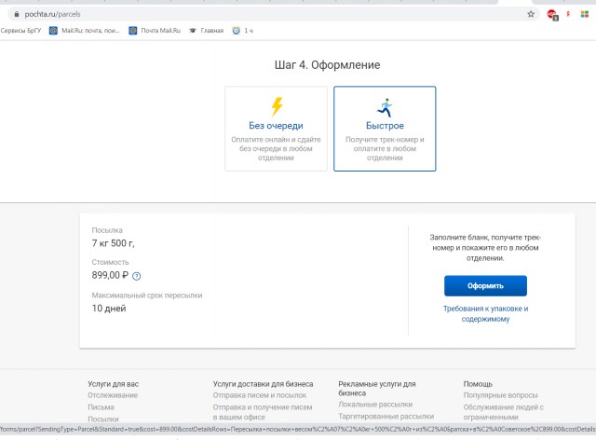596x440 pixels.
Task: Click the 10 дней delivery term value
Action: pos(109,309)
